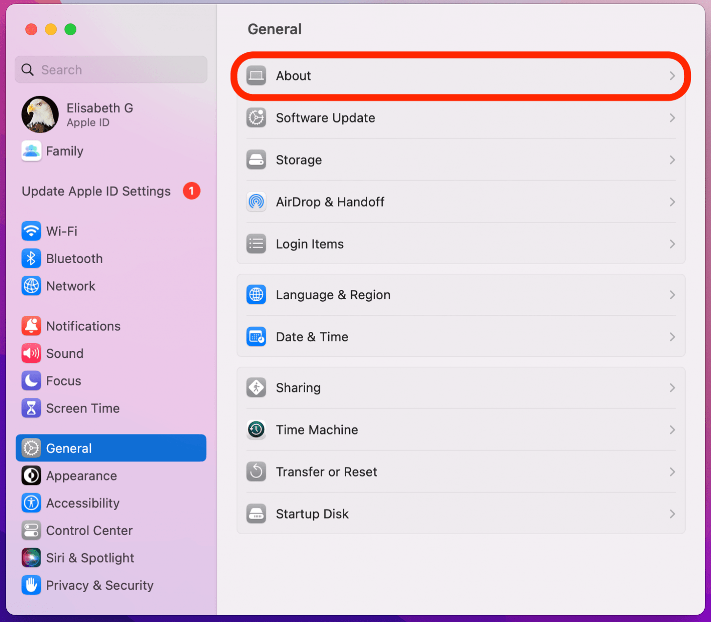Screen dimensions: 711x622
Task: Open Notifications via the bell icon
Action: [31, 326]
